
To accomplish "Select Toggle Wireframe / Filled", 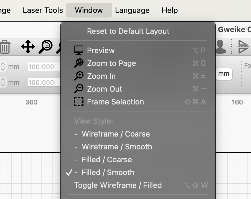I will pyautogui.click(x=118, y=185).
